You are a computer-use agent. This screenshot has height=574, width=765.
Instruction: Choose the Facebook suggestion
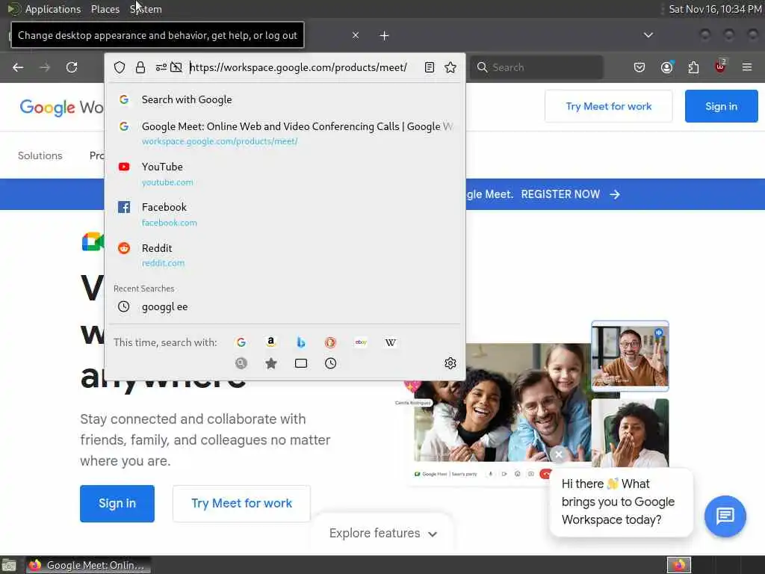click(x=285, y=215)
